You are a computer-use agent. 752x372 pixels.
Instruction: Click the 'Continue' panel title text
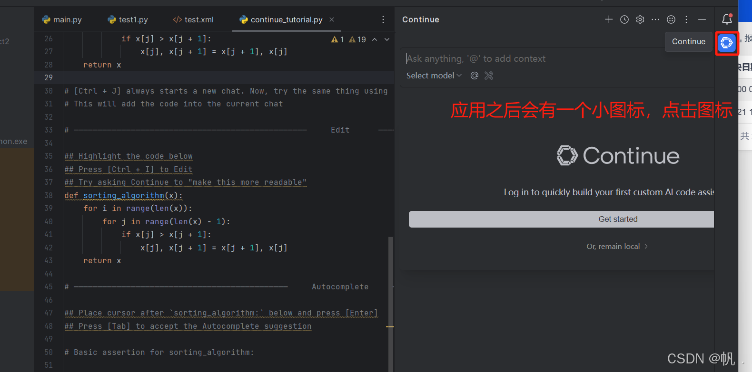[421, 19]
